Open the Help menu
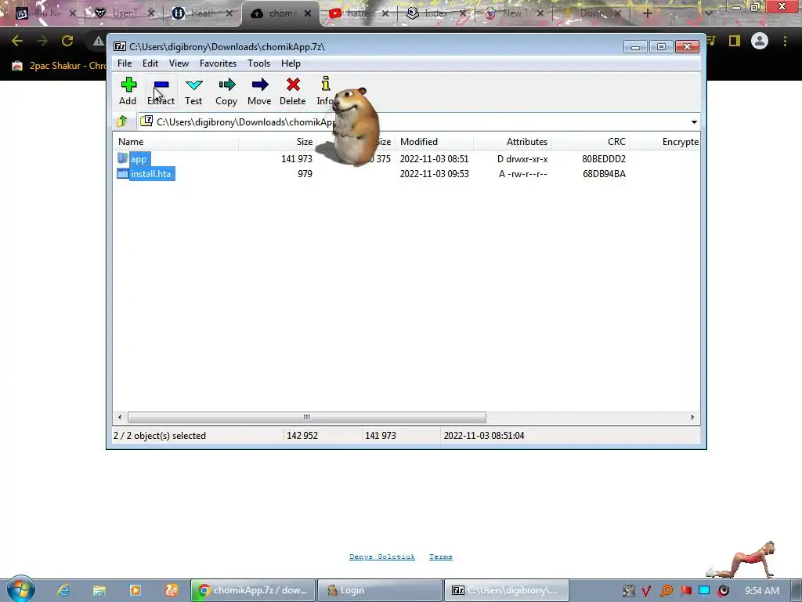Image resolution: width=802 pixels, height=602 pixels. click(291, 63)
